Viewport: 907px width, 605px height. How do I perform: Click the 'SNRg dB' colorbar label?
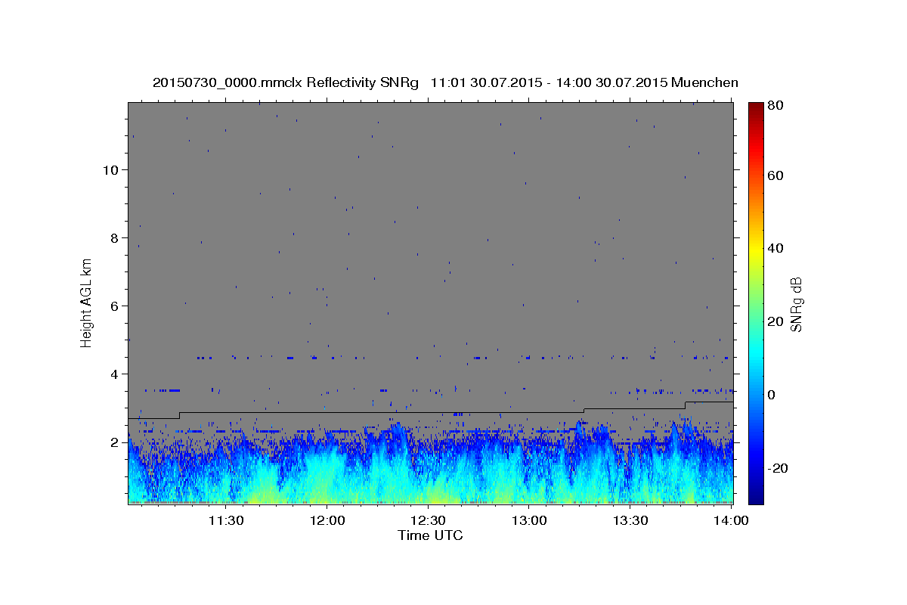(x=796, y=305)
